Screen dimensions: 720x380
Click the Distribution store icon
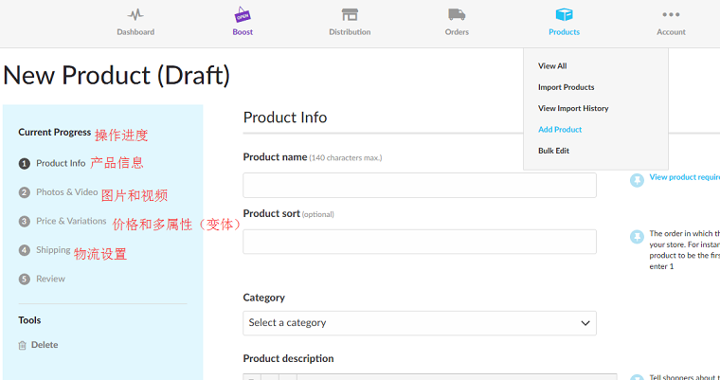coord(350,15)
